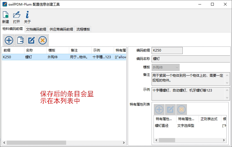
Task: Edit the selected prefix entry
Action: click(x=31, y=40)
